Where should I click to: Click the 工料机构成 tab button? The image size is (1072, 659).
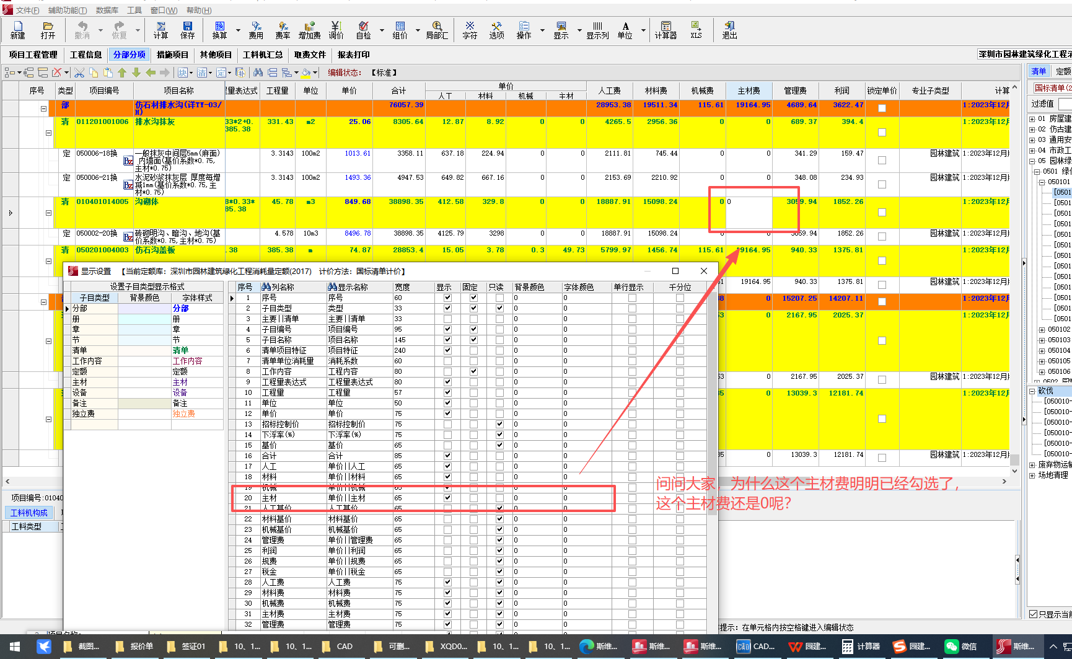tap(29, 513)
